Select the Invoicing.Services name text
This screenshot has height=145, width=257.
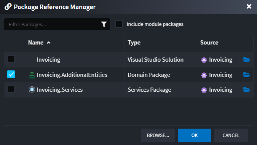[x=60, y=90]
